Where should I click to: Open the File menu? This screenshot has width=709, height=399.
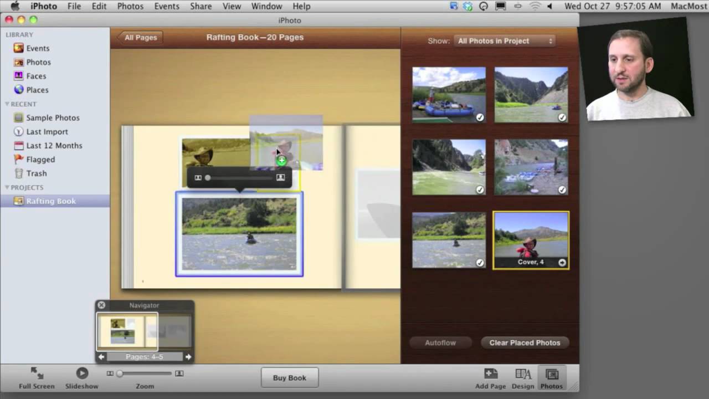point(74,6)
